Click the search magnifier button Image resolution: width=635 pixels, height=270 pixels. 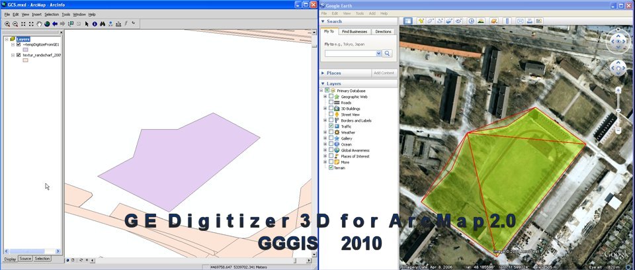coord(387,53)
